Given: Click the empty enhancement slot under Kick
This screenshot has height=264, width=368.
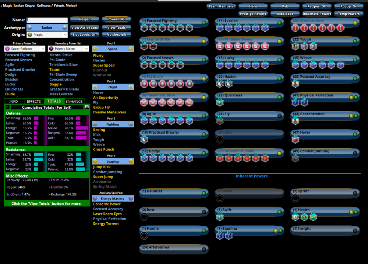Looking at the screenshot, I should tap(219, 139).
